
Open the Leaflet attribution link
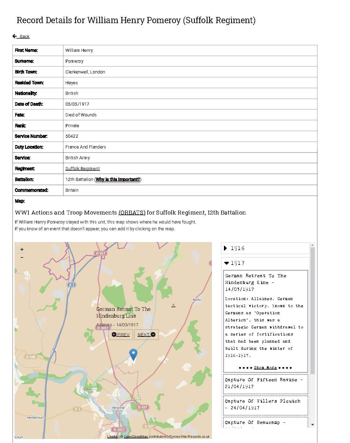(x=112, y=437)
